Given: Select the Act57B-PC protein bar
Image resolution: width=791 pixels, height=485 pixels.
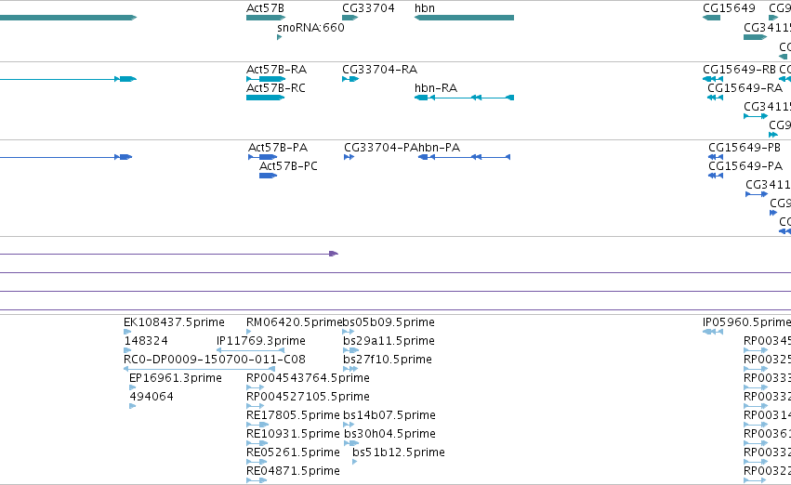Looking at the screenshot, I should (269, 176).
